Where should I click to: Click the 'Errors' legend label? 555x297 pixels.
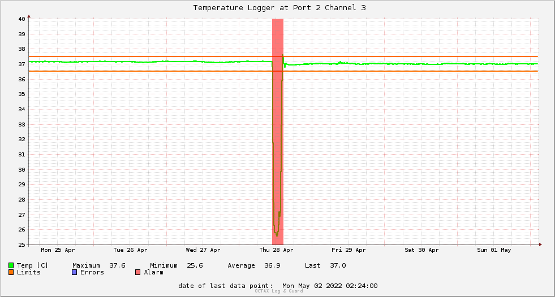pyautogui.click(x=92, y=272)
